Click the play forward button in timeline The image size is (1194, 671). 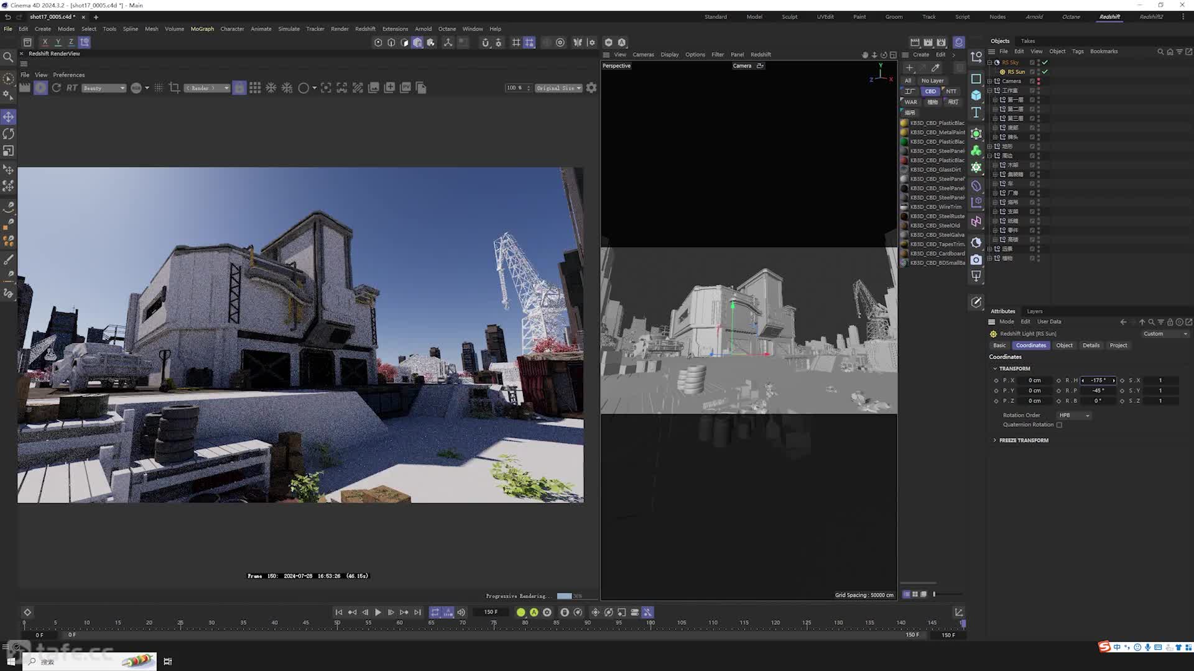[x=377, y=613]
